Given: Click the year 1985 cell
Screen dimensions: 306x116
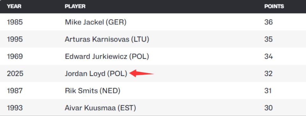Looking at the screenshot, I should click(x=15, y=22).
